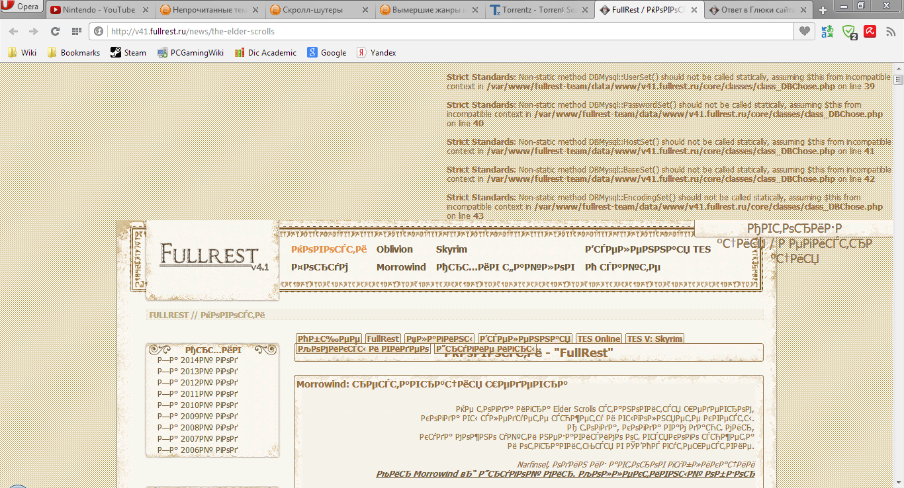Switch to the Вымершие жанры tab

(428, 10)
